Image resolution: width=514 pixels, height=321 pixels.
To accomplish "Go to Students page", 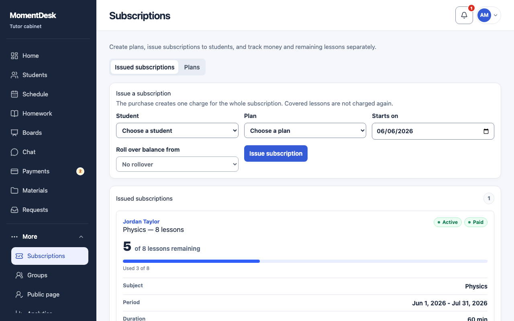I will coord(48,75).
